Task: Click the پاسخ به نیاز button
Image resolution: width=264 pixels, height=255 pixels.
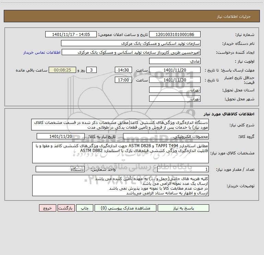Action: point(183,208)
